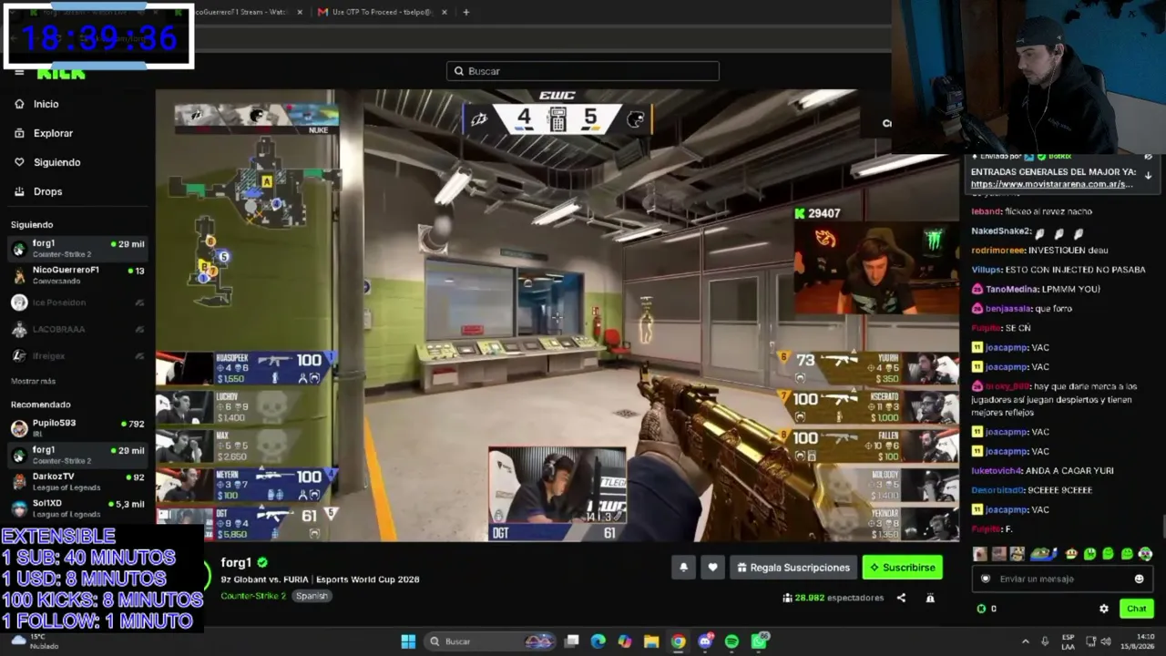Open File Explorer from the taskbar
This screenshot has height=656, width=1166.
click(x=651, y=641)
